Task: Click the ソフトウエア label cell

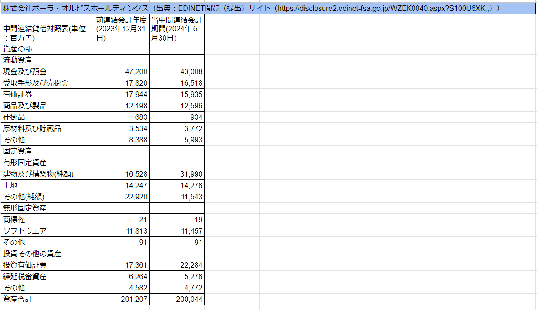Action: (x=47, y=231)
